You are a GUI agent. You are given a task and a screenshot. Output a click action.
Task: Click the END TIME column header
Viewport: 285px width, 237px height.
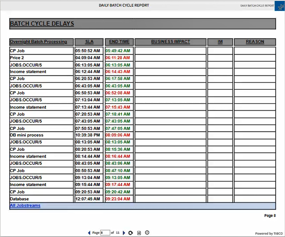click(119, 42)
